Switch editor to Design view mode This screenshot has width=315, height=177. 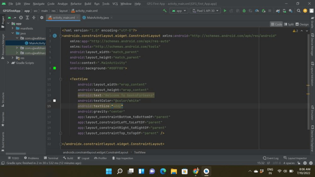[x=302, y=24]
